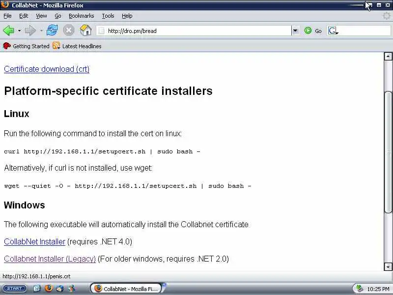
Task: Click the status bar URL text
Action: (36, 276)
